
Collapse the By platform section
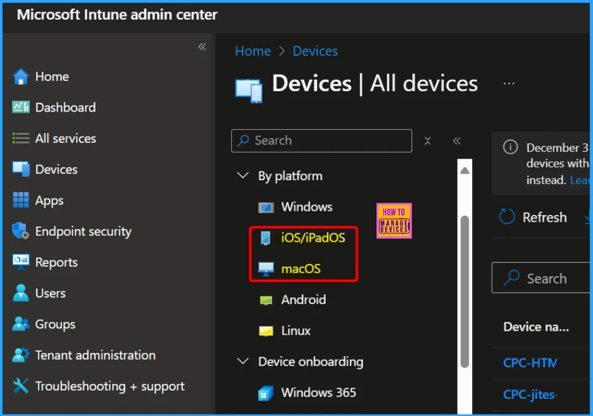pos(242,175)
